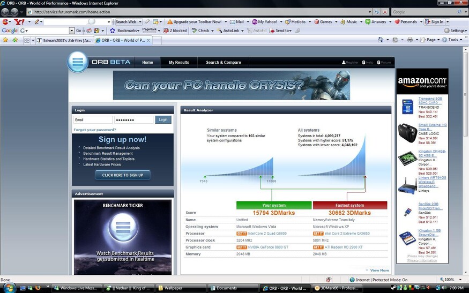
Task: Expand the Tools menu dropdown
Action: [x=461, y=40]
